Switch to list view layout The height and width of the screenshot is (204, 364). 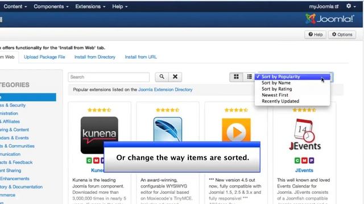click(249, 77)
